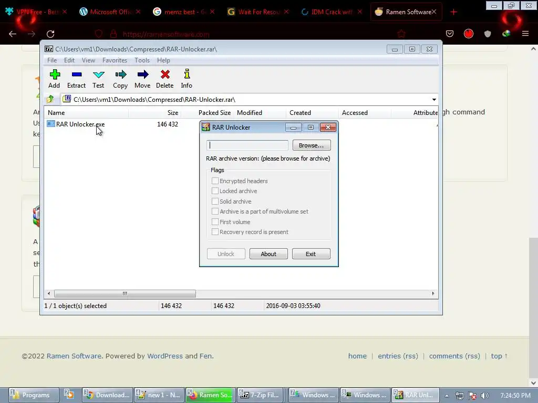Open a new browser tab with plus

click(453, 12)
